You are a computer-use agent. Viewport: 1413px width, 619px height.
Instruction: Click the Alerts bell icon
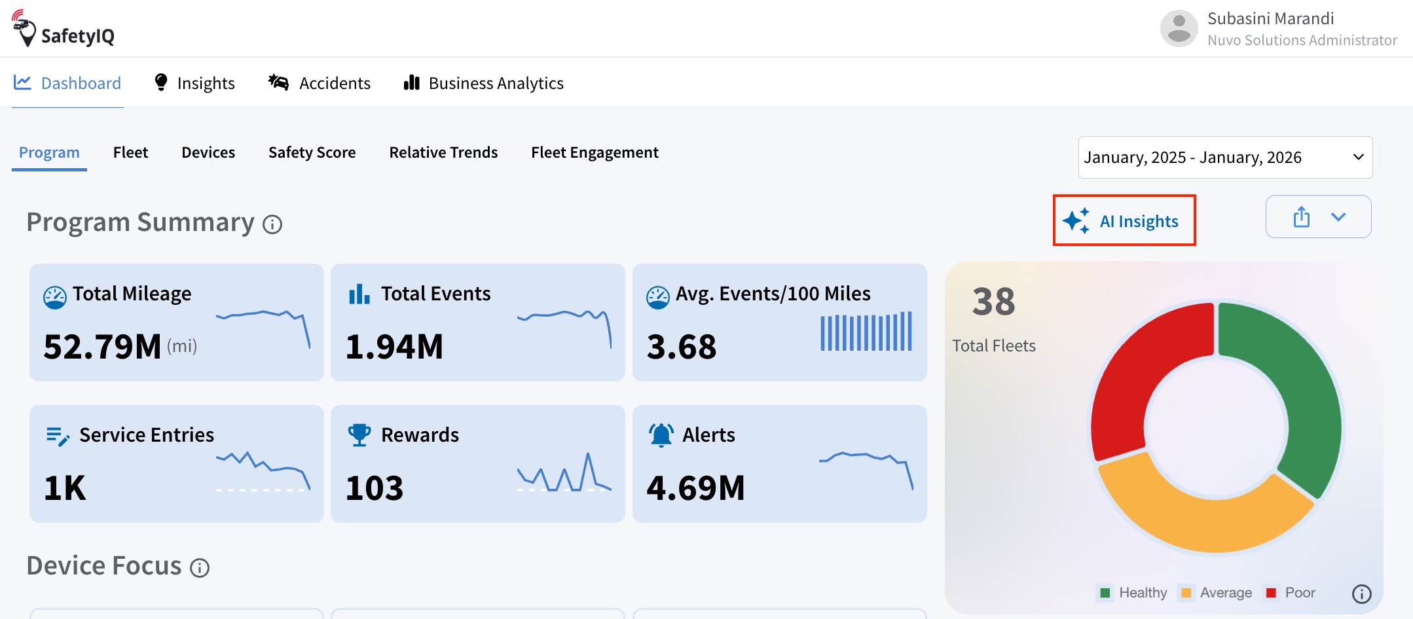coord(661,435)
